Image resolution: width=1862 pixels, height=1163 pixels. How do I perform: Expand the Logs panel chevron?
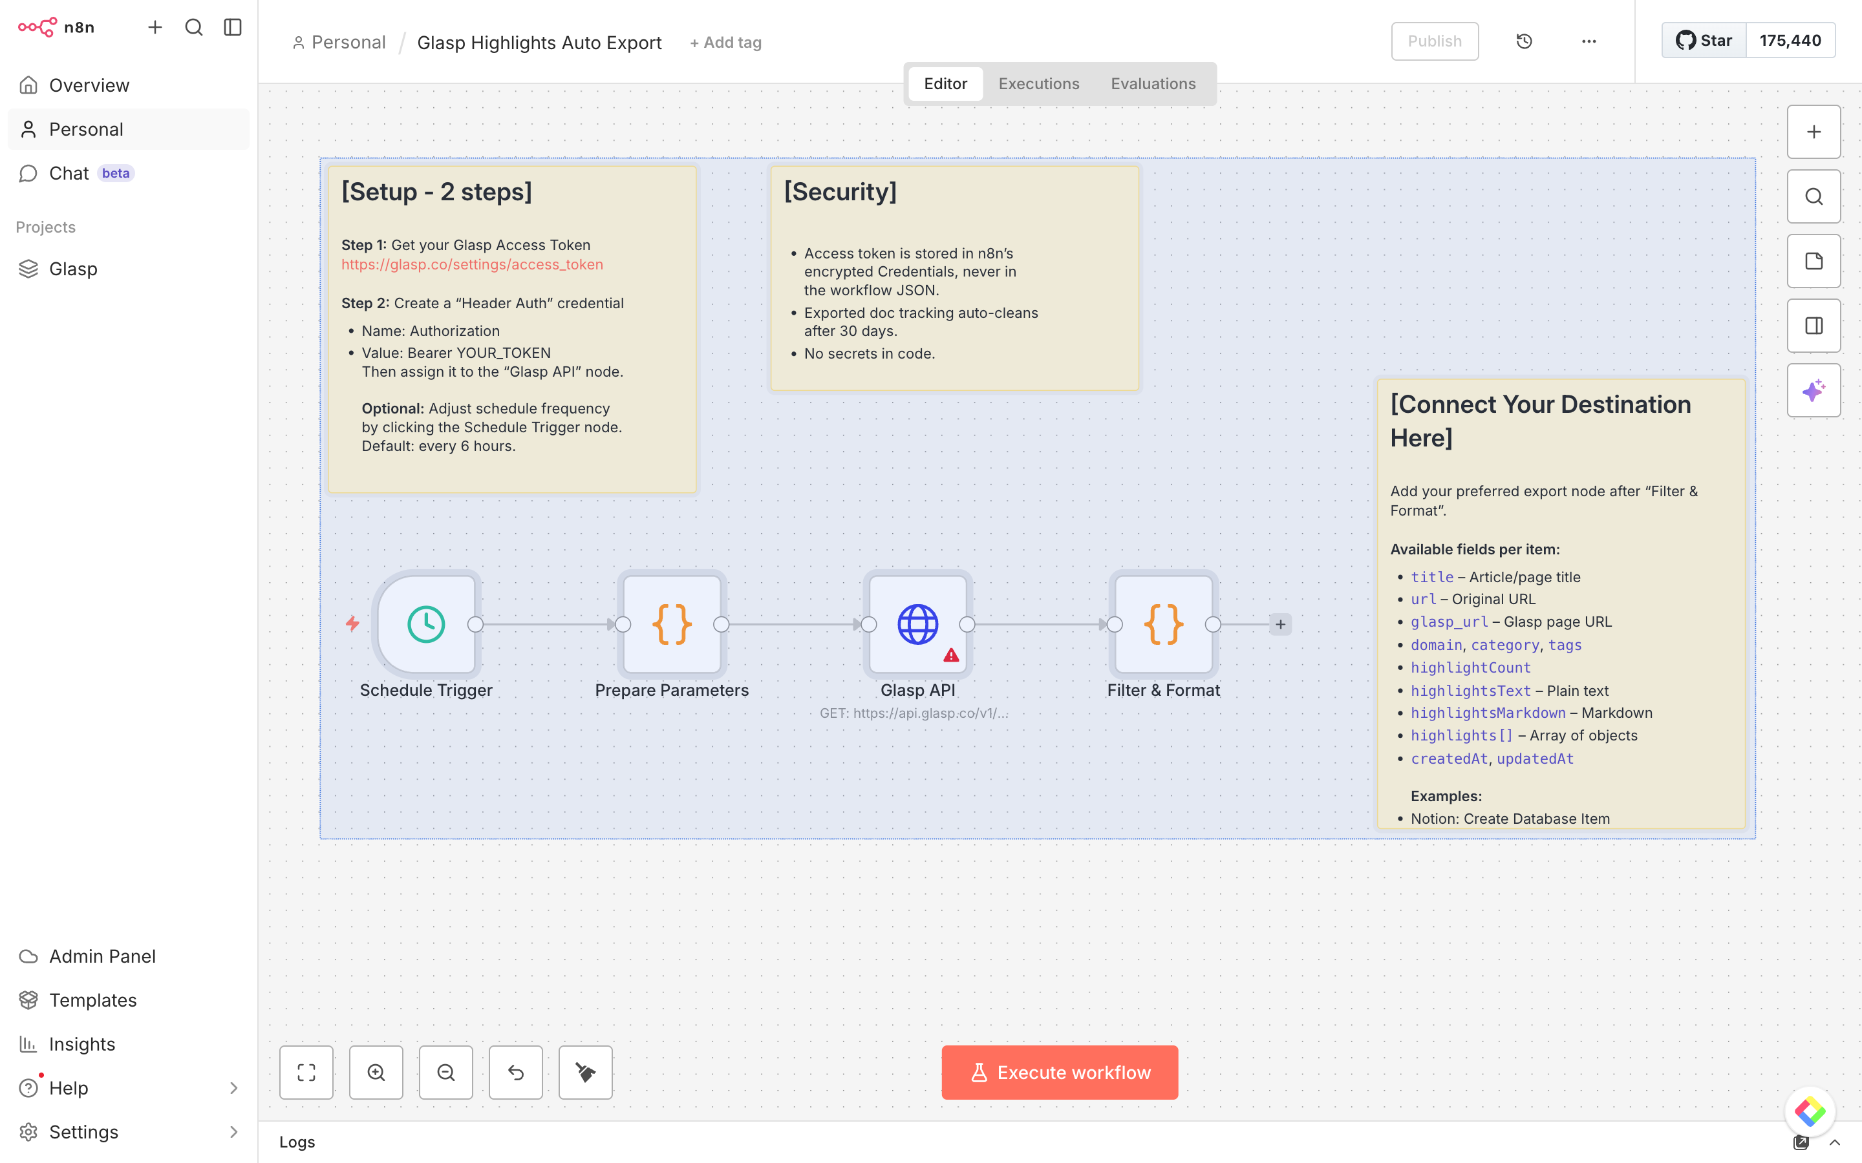tap(1834, 1142)
